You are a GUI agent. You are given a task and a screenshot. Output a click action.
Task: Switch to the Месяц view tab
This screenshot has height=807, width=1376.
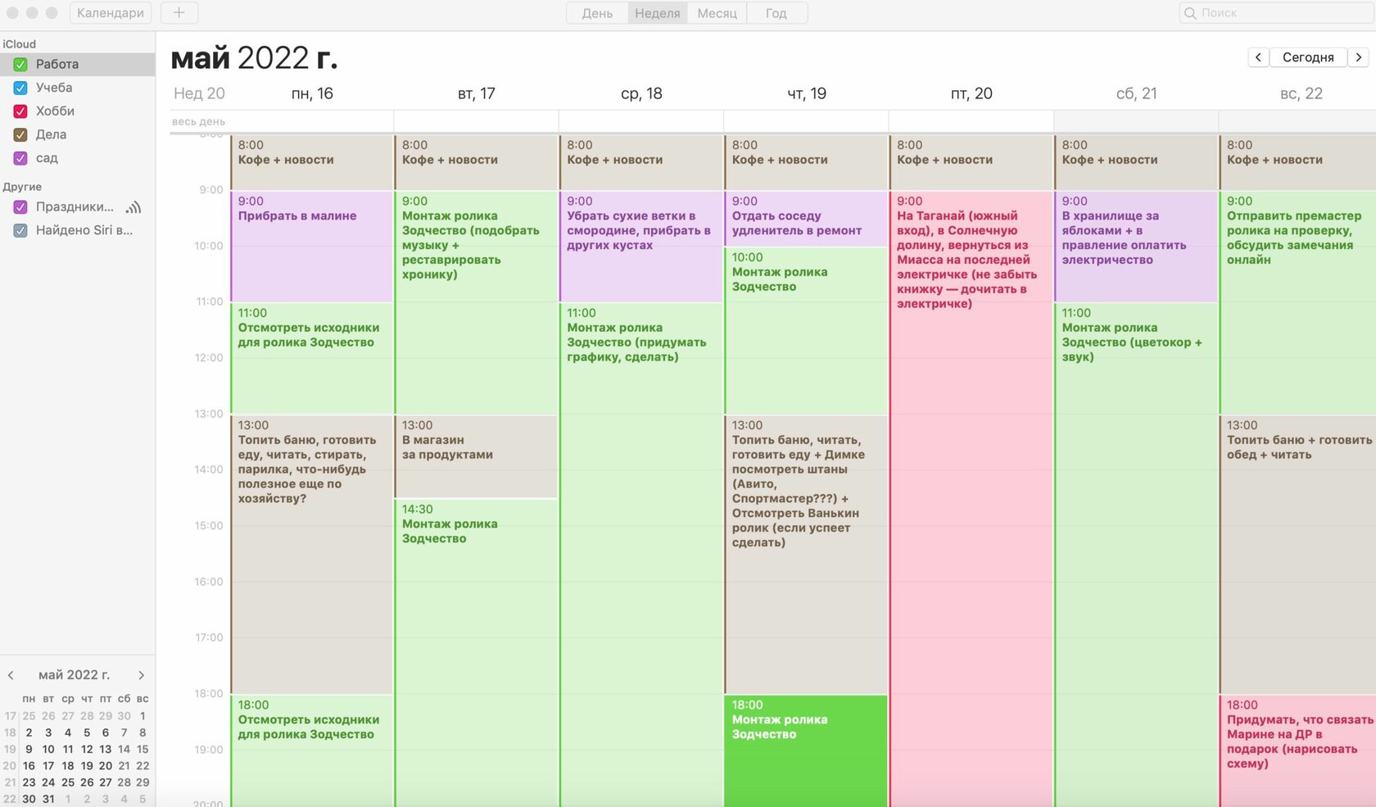[x=717, y=13]
